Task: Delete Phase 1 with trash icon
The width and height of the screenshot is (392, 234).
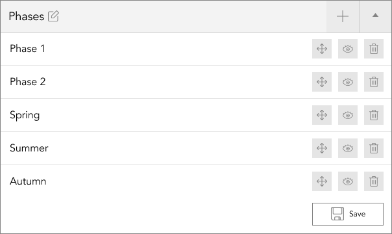Action: click(x=374, y=49)
